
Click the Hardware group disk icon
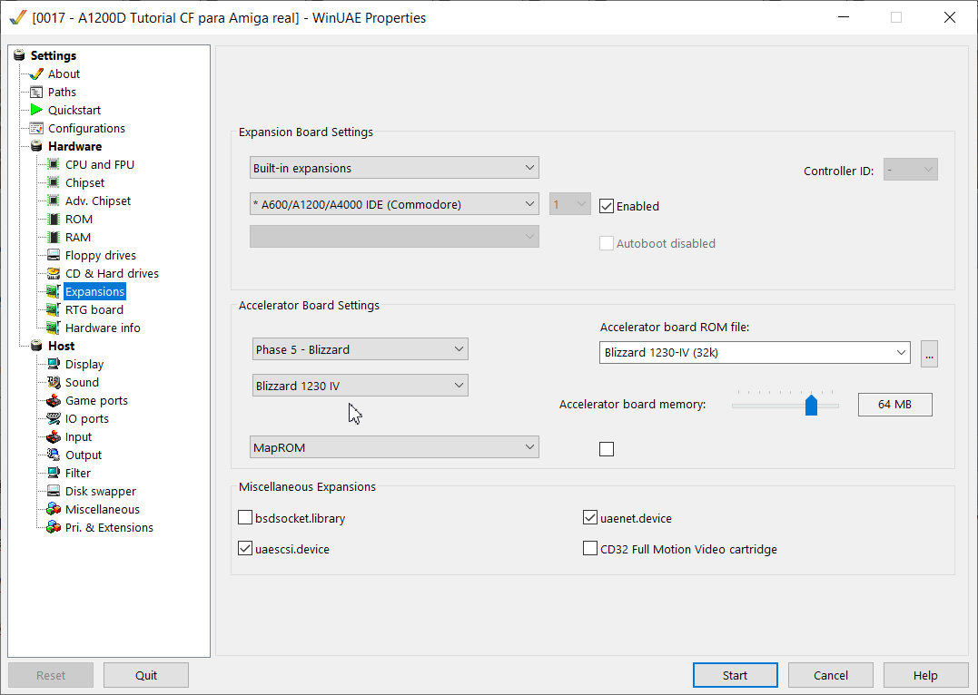(36, 146)
